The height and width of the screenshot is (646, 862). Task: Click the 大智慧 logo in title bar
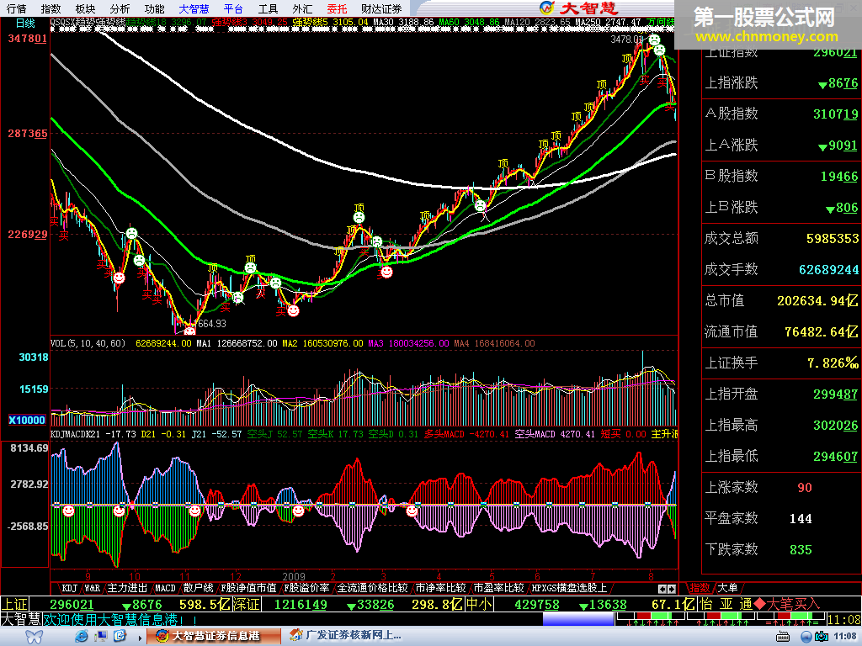point(579,8)
